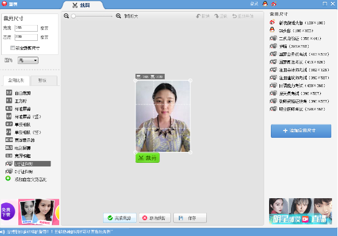Viewport: 338px width, 236px height.
Task: Open the 圆角 rounded corner dropdown
Action: pyautogui.click(x=28, y=60)
